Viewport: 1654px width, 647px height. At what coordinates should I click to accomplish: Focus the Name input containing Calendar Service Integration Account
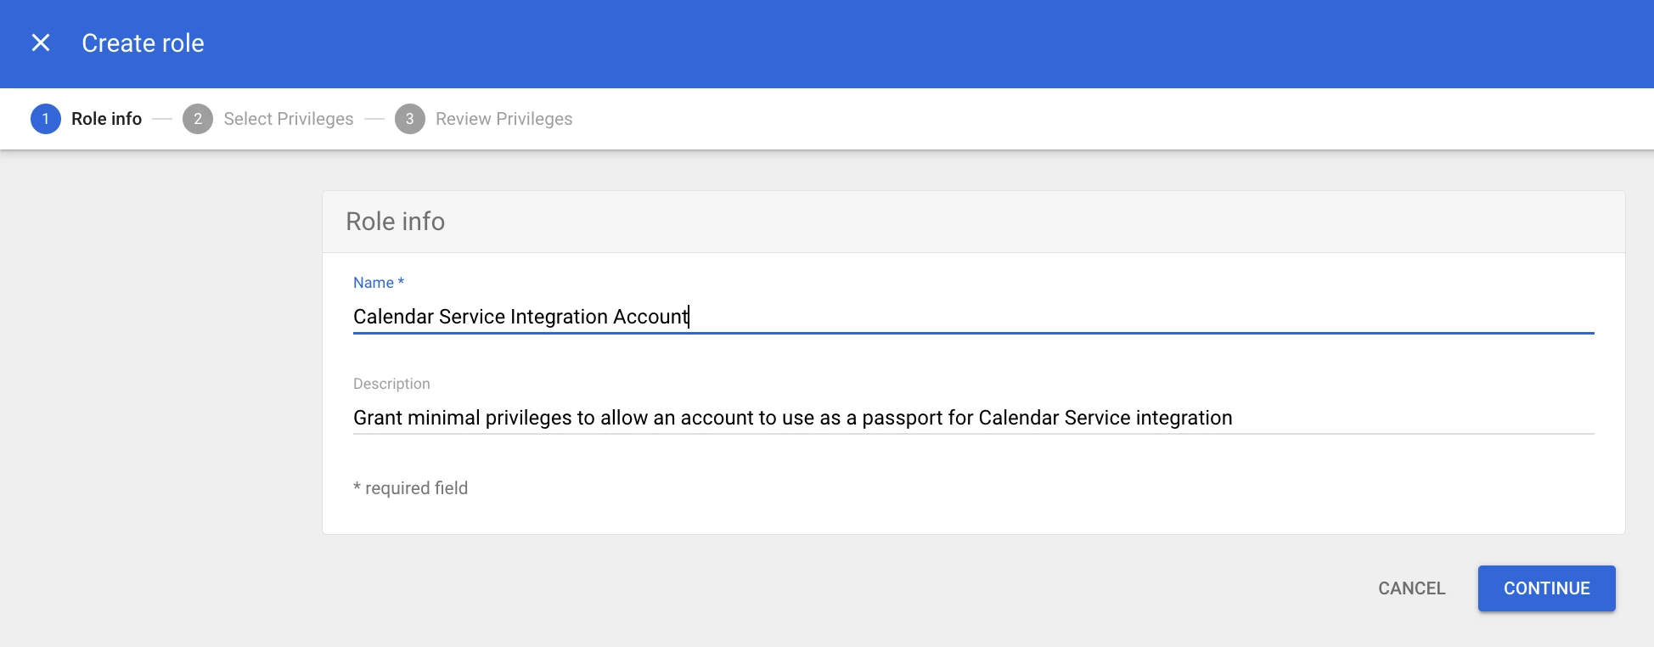973,317
